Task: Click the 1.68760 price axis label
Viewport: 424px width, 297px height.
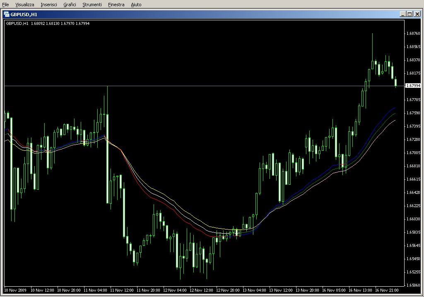Action: tap(413, 34)
